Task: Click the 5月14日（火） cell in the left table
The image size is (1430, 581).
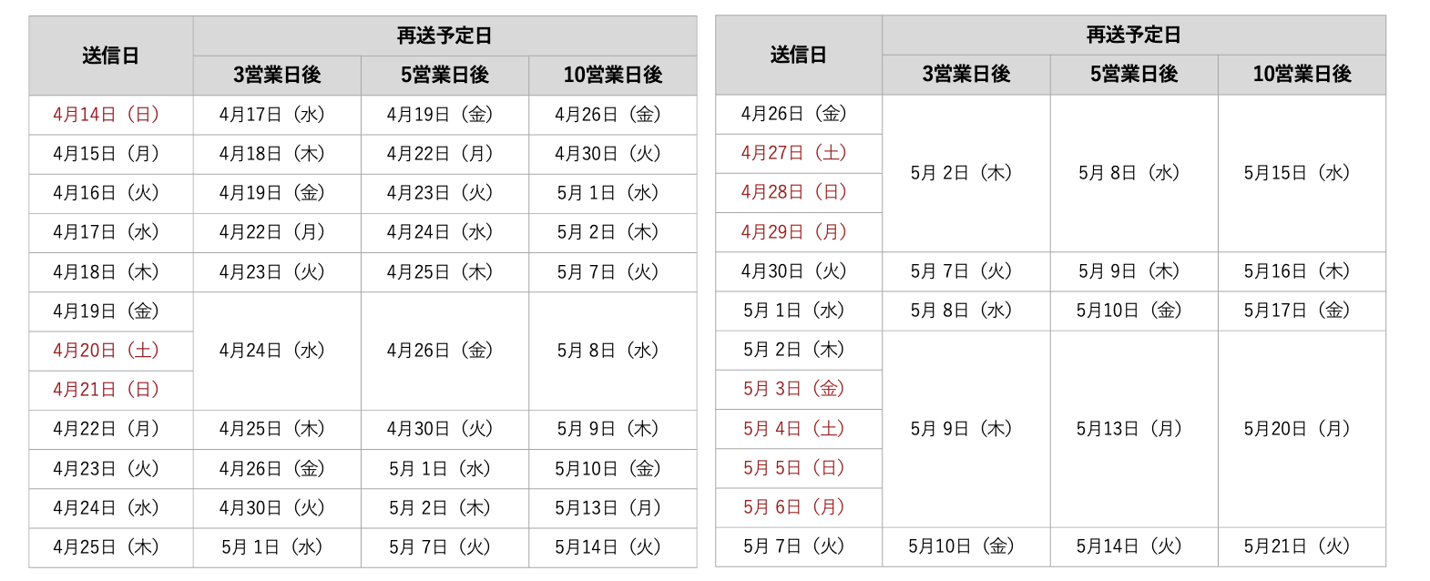Action: pos(613,547)
